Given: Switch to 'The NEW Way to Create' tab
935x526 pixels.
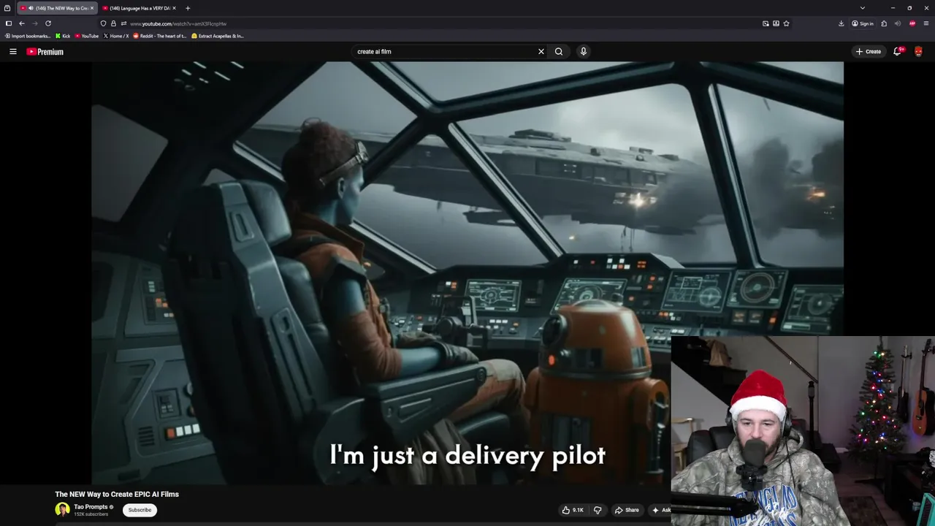Looking at the screenshot, I should coord(56,8).
